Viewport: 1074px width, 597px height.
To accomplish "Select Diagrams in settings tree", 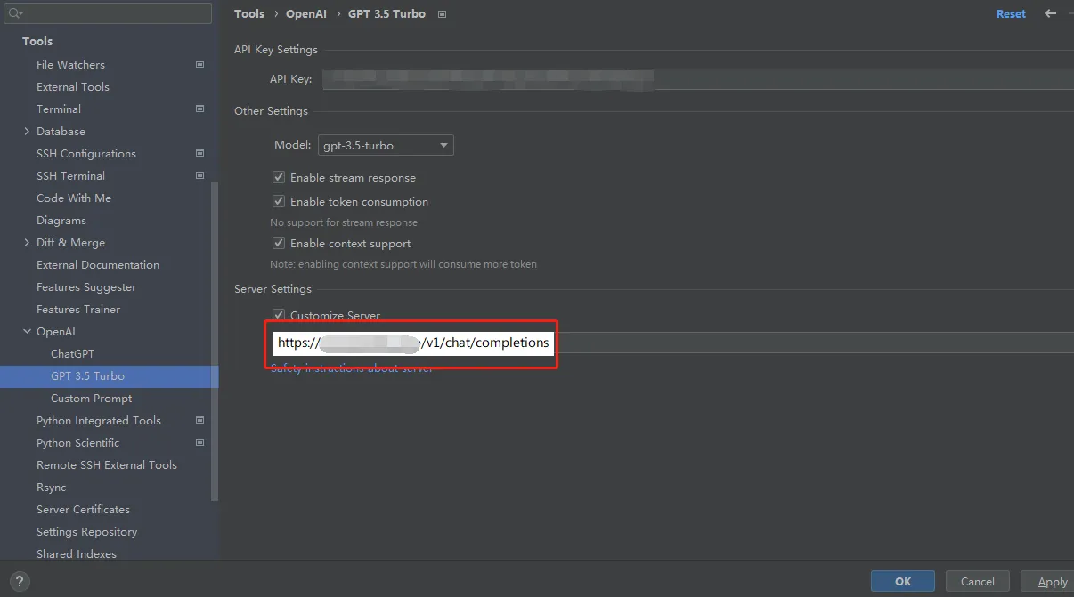I will click(x=61, y=220).
